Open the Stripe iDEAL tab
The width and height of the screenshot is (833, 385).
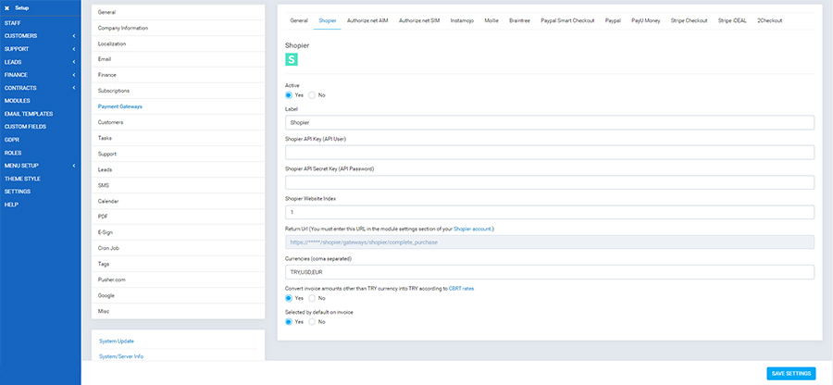[732, 20]
